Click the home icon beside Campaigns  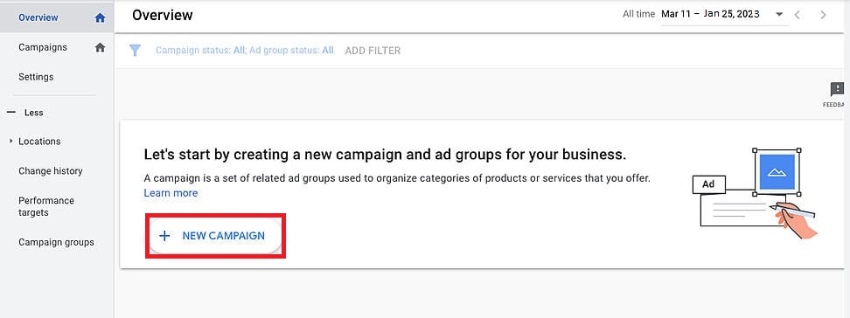[x=100, y=47]
